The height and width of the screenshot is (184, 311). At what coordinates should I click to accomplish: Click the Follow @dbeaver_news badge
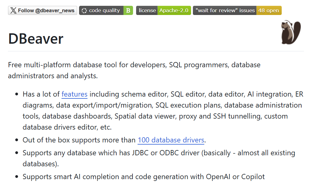point(42,10)
